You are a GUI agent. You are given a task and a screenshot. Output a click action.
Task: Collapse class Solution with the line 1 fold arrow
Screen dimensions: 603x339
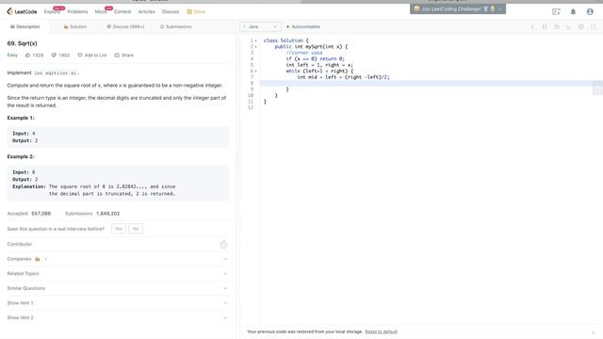pyautogui.click(x=256, y=40)
